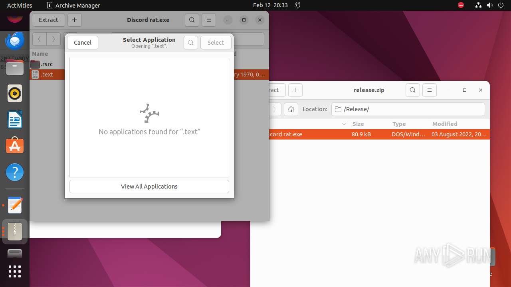Toggle sort order arrow in release.zip header
The image size is (511, 287).
344,124
